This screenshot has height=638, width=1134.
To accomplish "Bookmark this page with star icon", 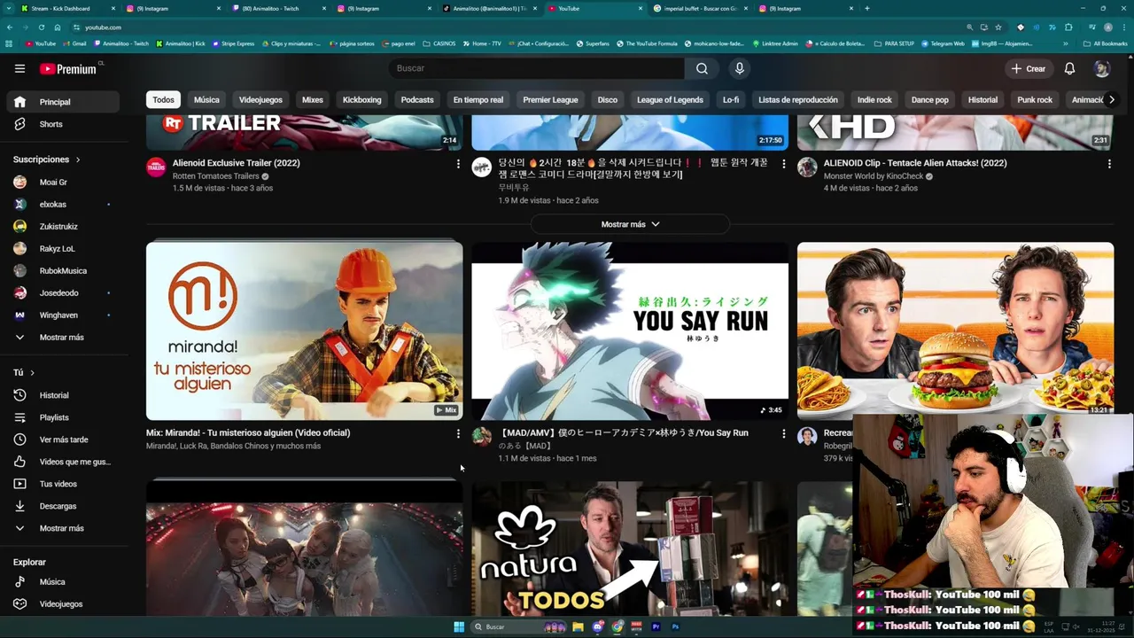I will pos(998,27).
